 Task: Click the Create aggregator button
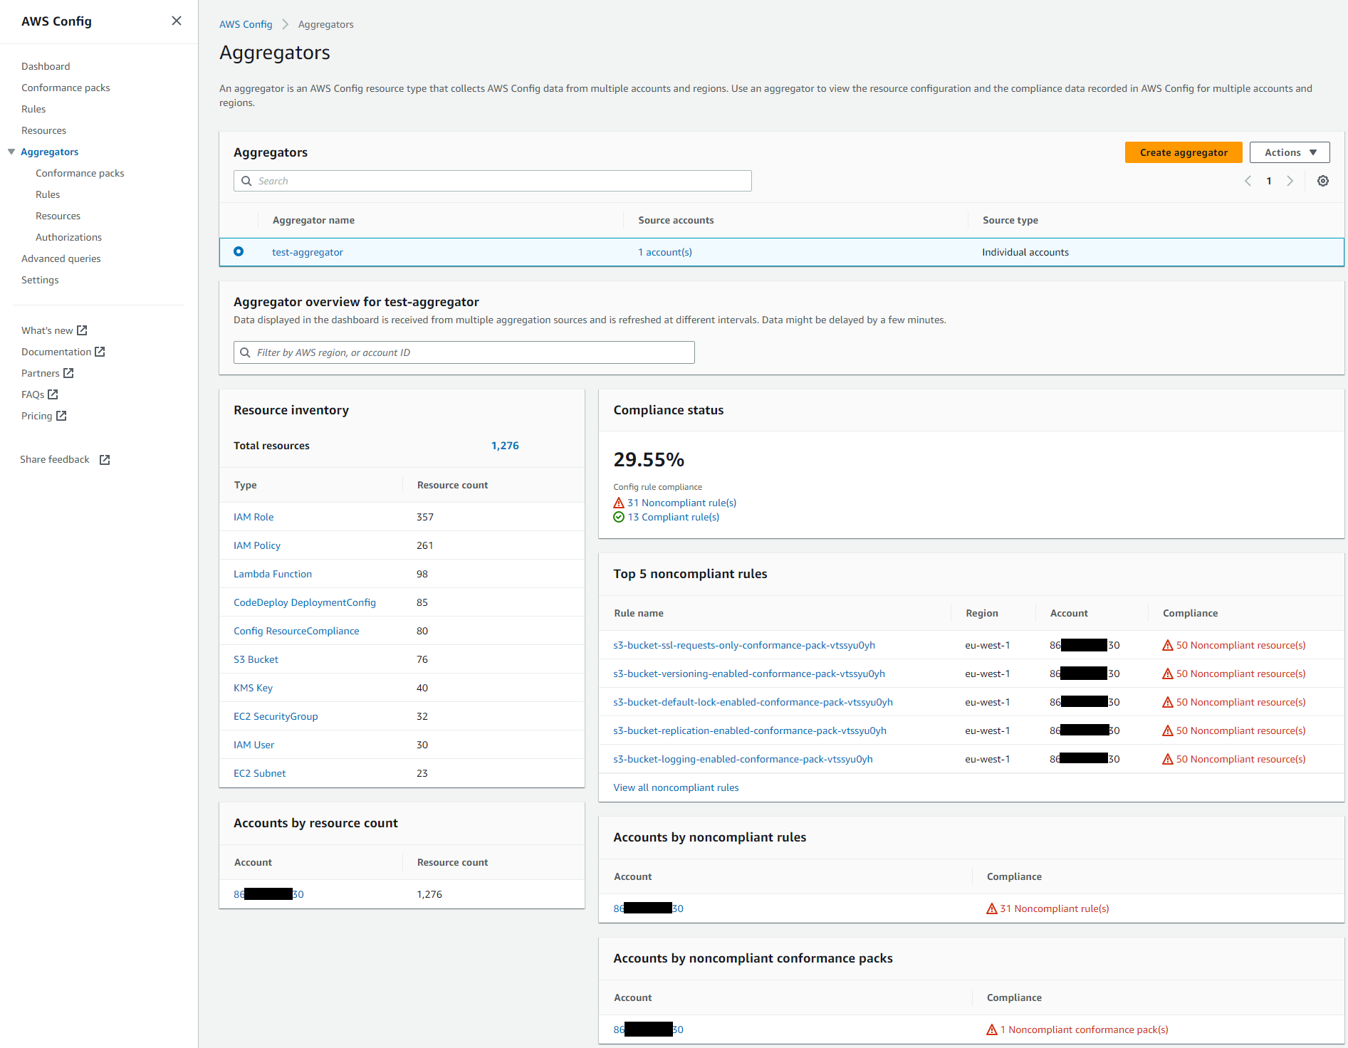click(1184, 152)
